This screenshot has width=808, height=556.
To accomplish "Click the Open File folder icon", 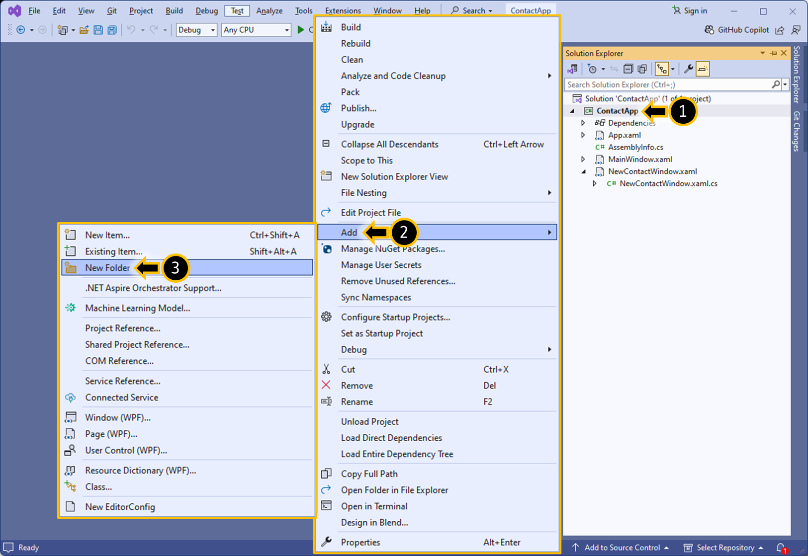I will click(84, 30).
